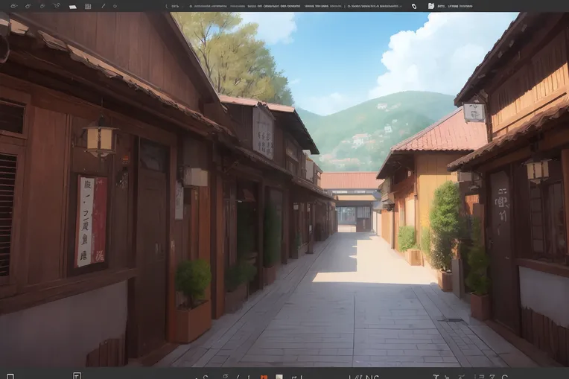Image resolution: width=569 pixels, height=379 pixels.
Task: Click the potted shrub beside the left doorway
Action: 193,281
